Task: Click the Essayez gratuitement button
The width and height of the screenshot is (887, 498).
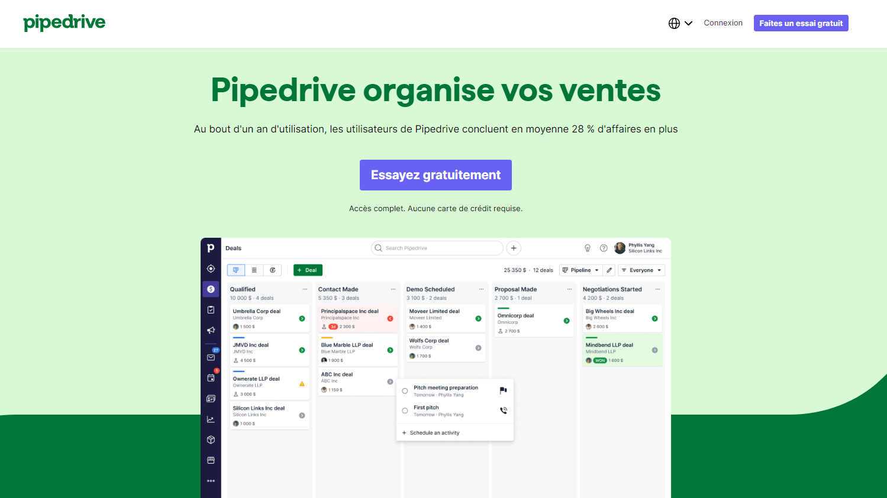Action: coord(436,175)
